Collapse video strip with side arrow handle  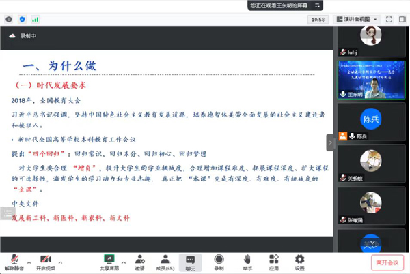tap(330, 142)
